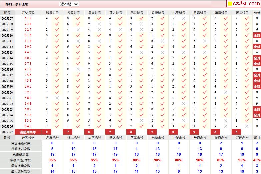The width and height of the screenshot is (261, 174).
Task: Click the 全对 badge in row 2025324
Action: pyautogui.click(x=257, y=115)
